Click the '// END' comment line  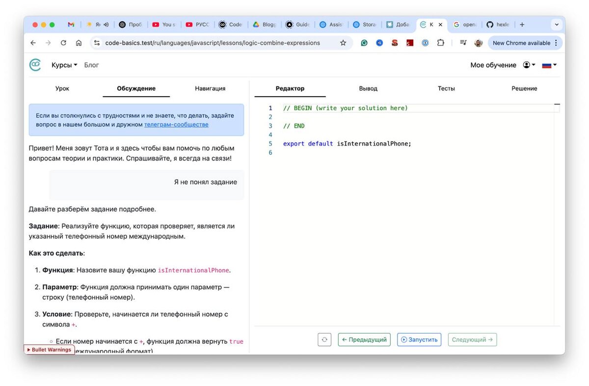(294, 126)
